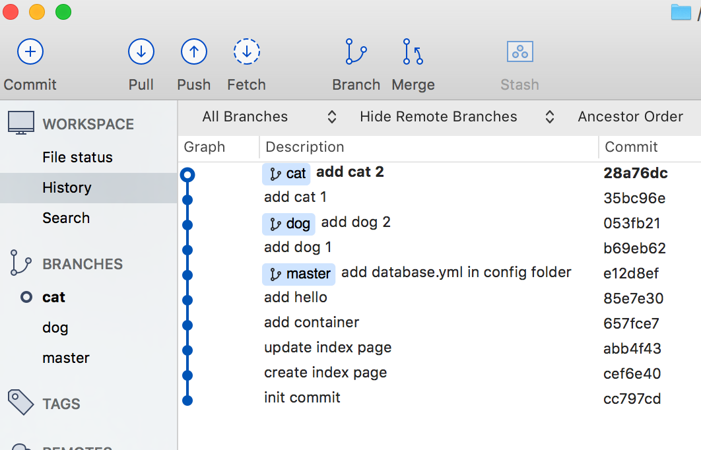Click the cat branch label on the top commit
The image size is (701, 450).
(286, 174)
